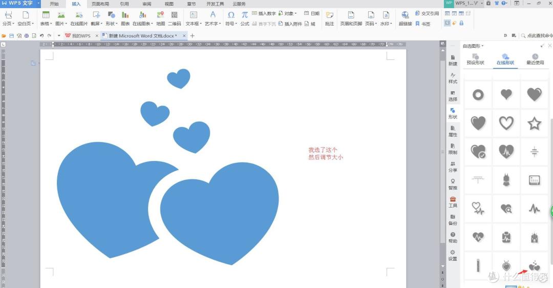Viewport: 553px width, 288px height.
Task: Open the 艺术字 word art tool
Action: click(212, 18)
